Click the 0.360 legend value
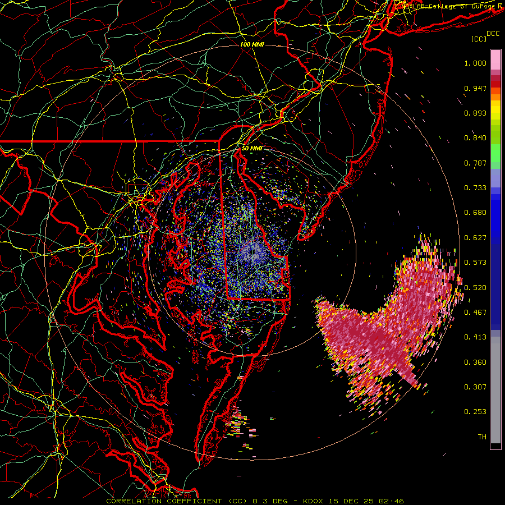 coord(475,362)
